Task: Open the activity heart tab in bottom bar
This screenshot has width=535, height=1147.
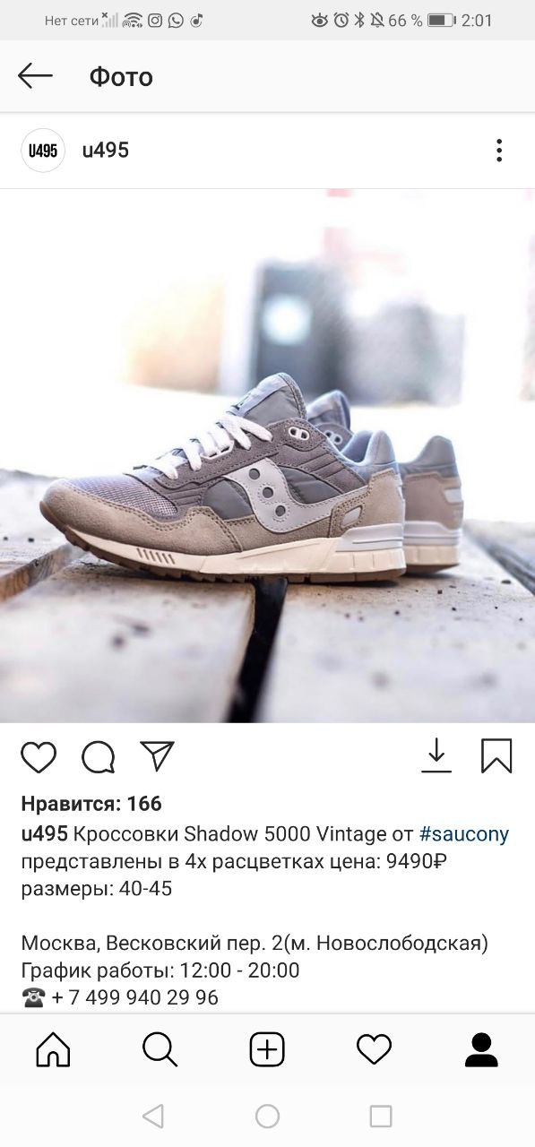Action: pos(374,1049)
